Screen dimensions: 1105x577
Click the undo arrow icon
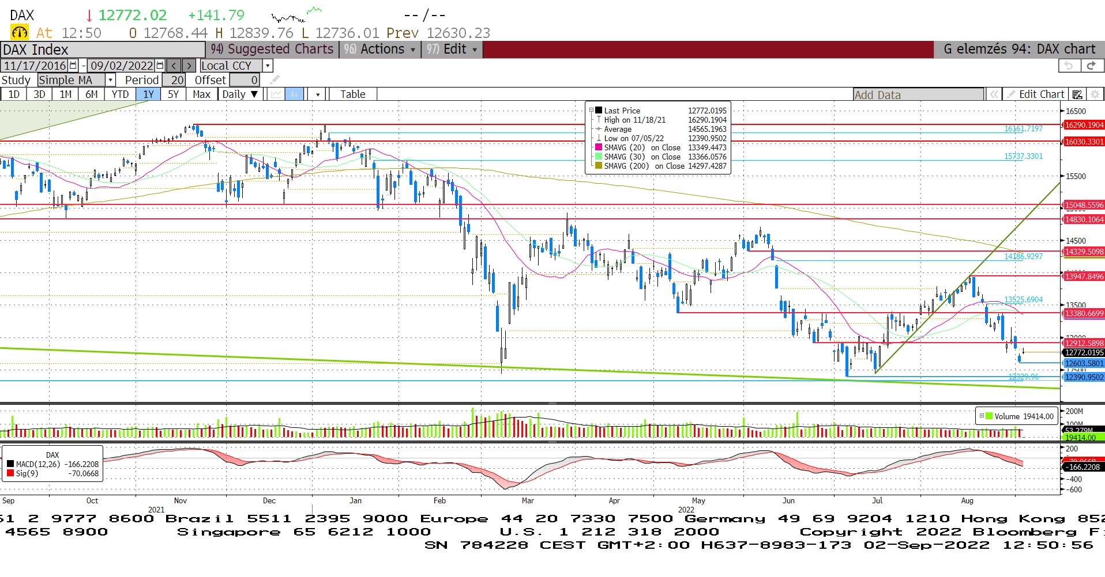tap(1069, 66)
